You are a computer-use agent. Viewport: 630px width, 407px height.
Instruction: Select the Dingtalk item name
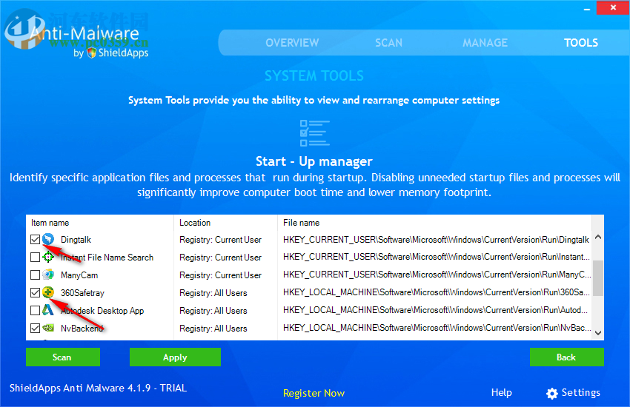(x=76, y=239)
